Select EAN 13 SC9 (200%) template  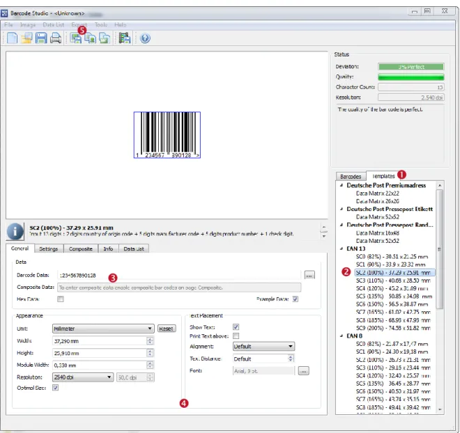pos(393,328)
